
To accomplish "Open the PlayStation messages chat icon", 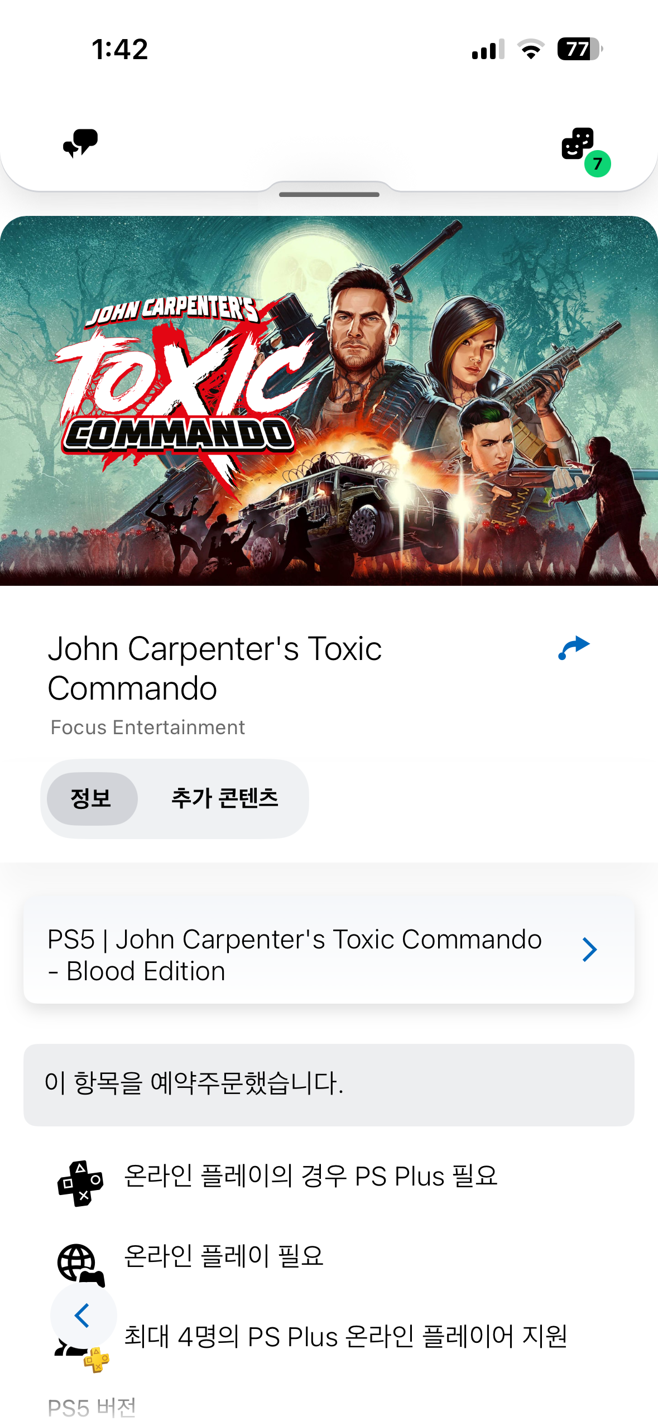I will point(80,143).
